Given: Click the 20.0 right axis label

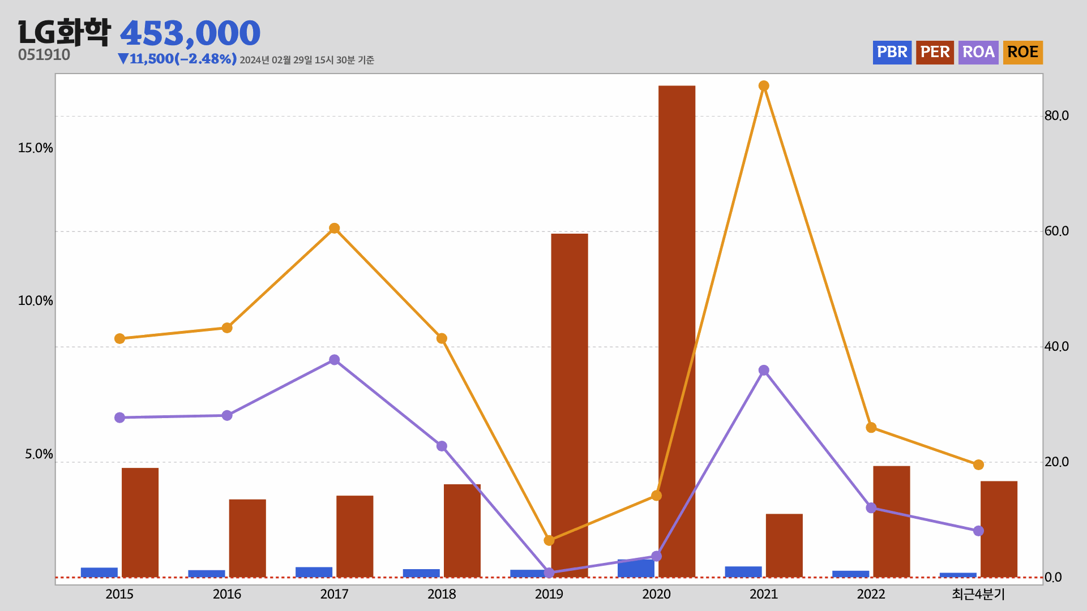Looking at the screenshot, I should [x=1056, y=462].
